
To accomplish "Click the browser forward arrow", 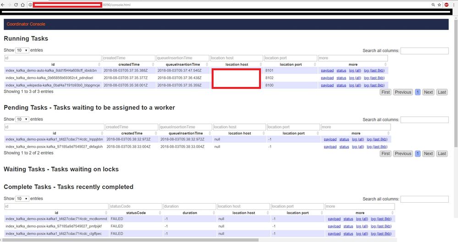I will (9, 4).
